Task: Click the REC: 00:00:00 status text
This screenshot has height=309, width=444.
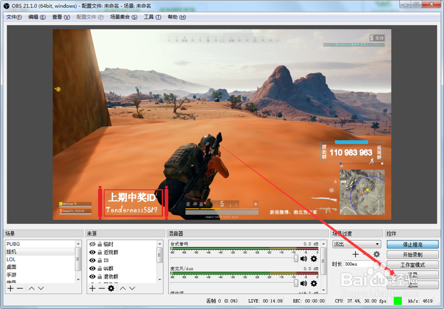Action: (x=309, y=301)
